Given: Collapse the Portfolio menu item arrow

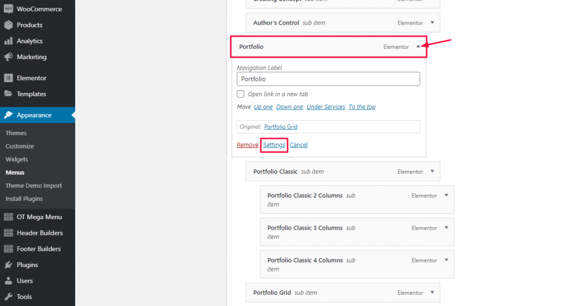Looking at the screenshot, I should click(x=418, y=47).
